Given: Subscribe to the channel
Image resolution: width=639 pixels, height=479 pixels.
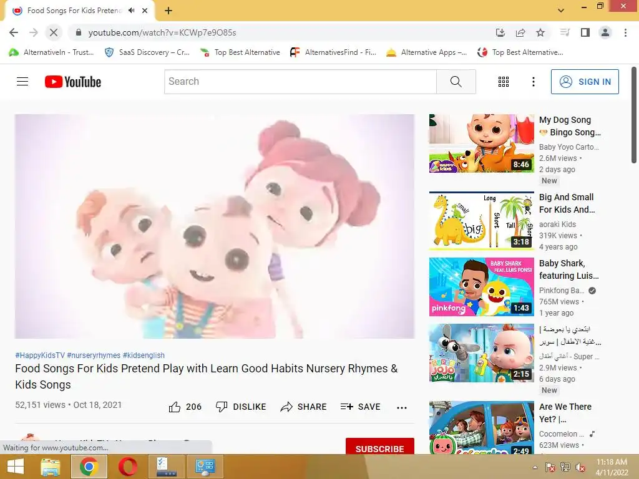Looking at the screenshot, I should [x=380, y=447].
